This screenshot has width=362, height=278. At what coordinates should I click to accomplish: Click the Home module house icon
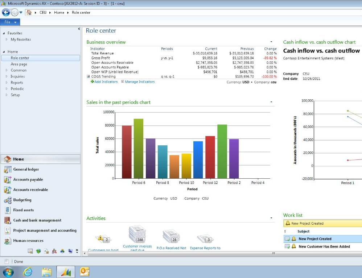click(7, 159)
